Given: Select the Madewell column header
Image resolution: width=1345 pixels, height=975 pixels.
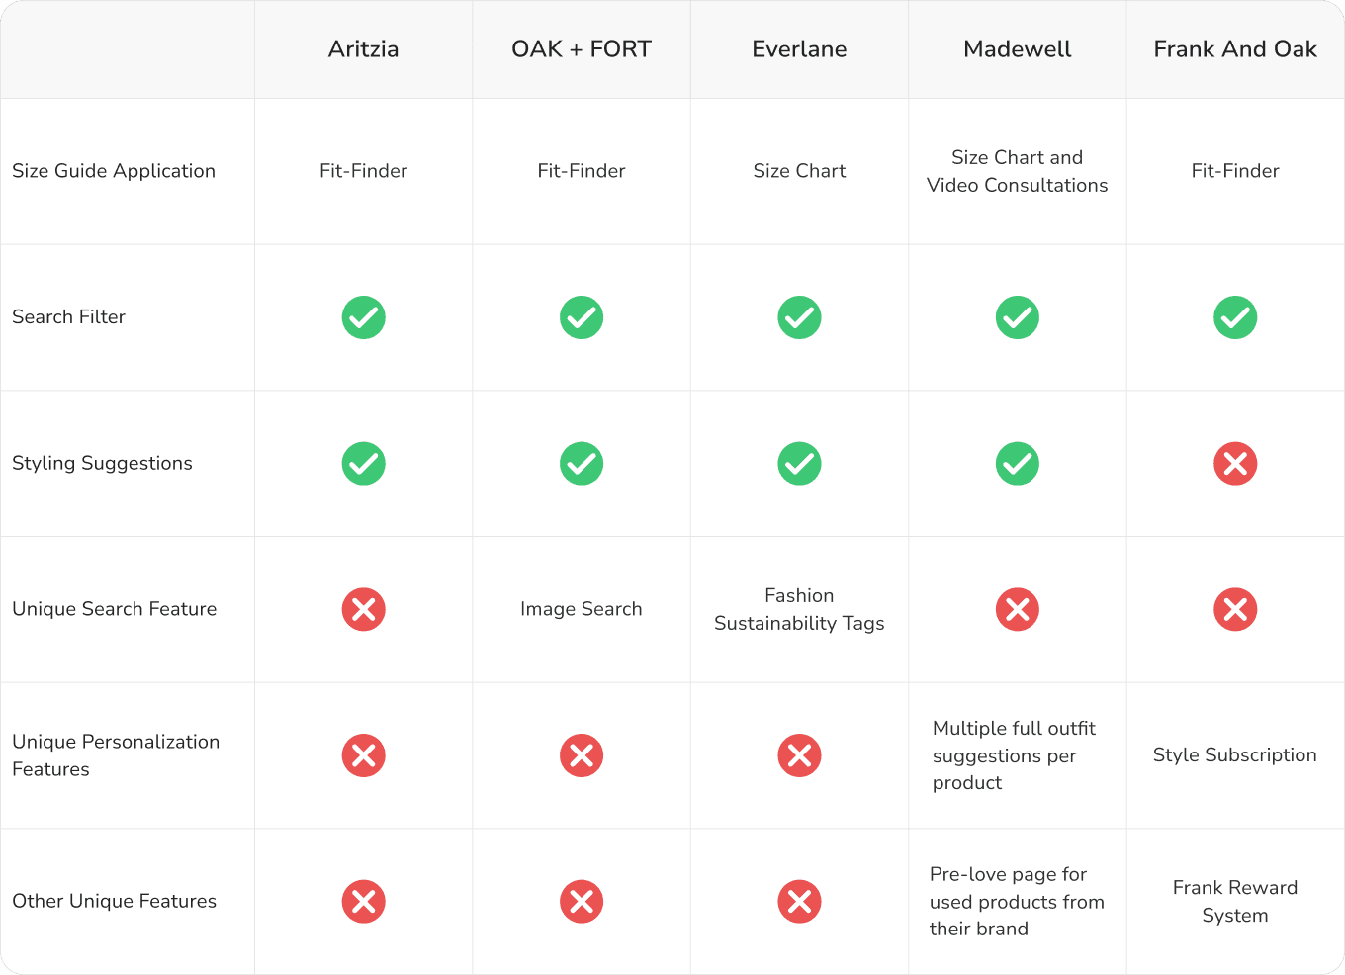Looking at the screenshot, I should (x=1018, y=49).
